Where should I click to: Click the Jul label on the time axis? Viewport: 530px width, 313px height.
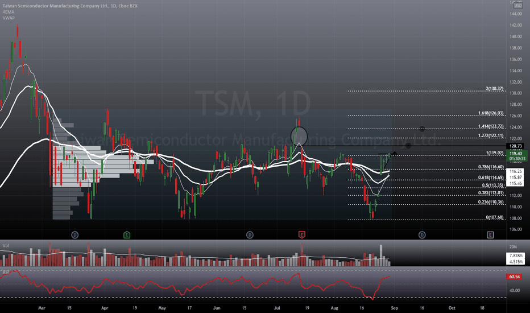(277, 308)
